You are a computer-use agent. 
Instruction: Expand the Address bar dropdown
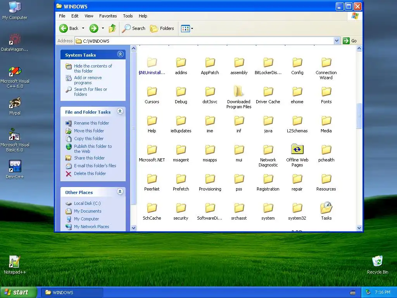337,41
